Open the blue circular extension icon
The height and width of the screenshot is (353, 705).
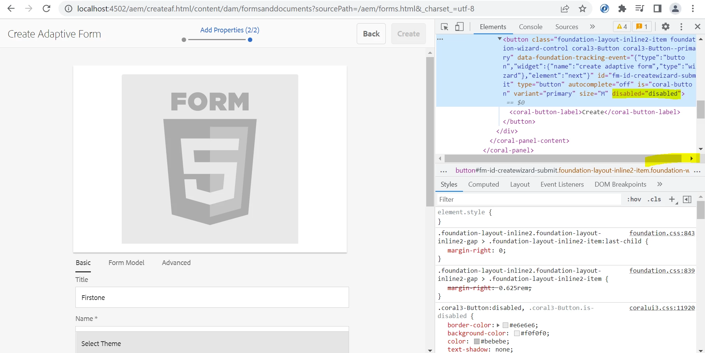click(x=604, y=8)
